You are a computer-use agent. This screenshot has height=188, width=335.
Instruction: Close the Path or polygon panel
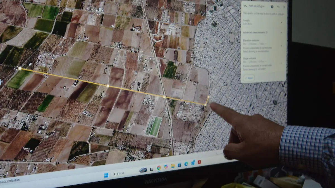tap(284, 7)
